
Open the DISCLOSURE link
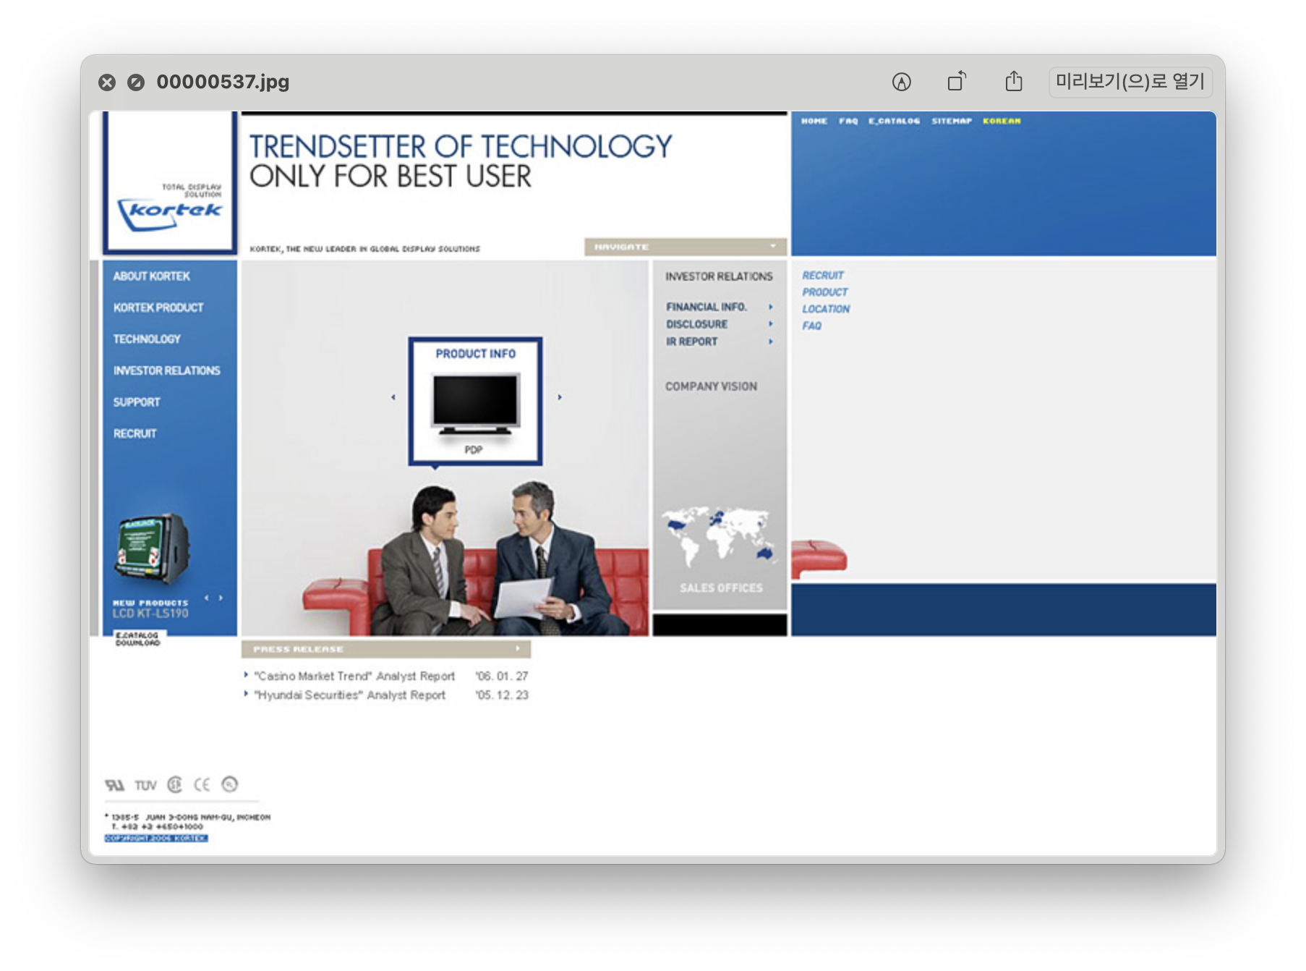[696, 324]
